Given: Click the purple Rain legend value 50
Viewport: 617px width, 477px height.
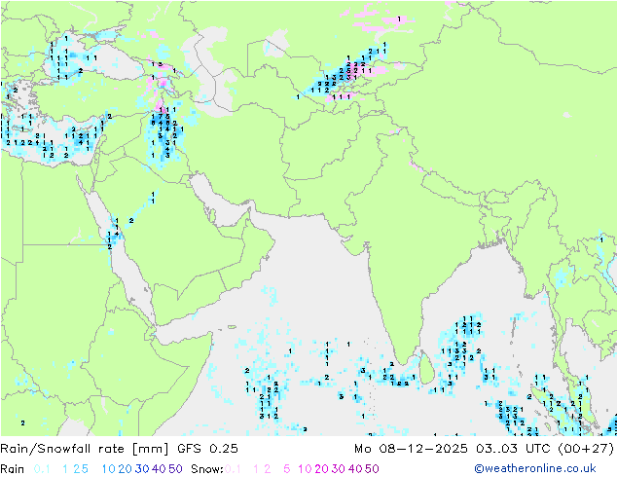Looking at the screenshot, I should [x=175, y=469].
